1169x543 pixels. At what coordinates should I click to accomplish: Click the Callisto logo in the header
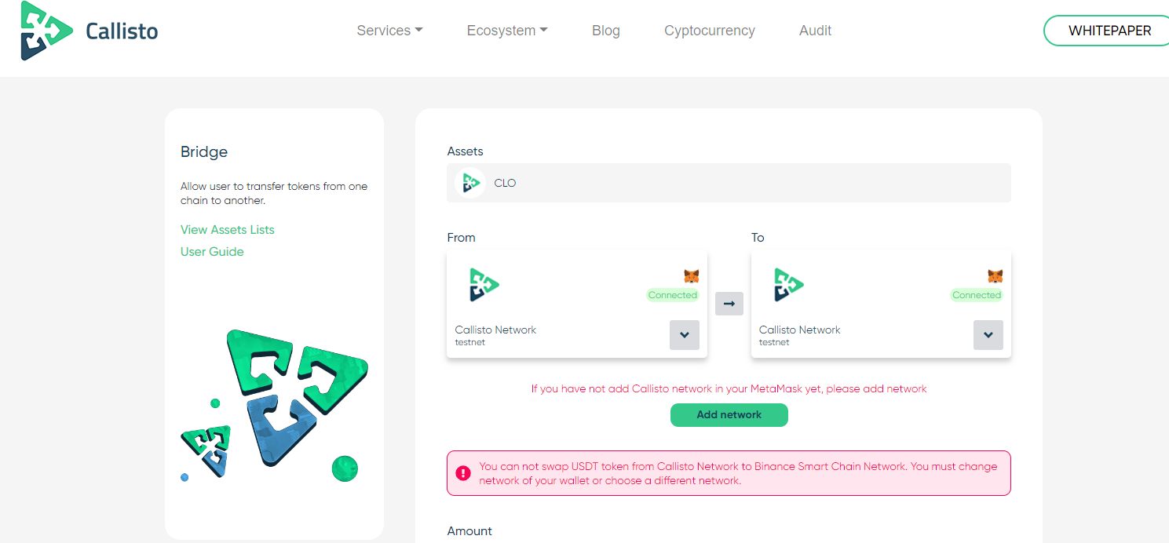point(90,31)
